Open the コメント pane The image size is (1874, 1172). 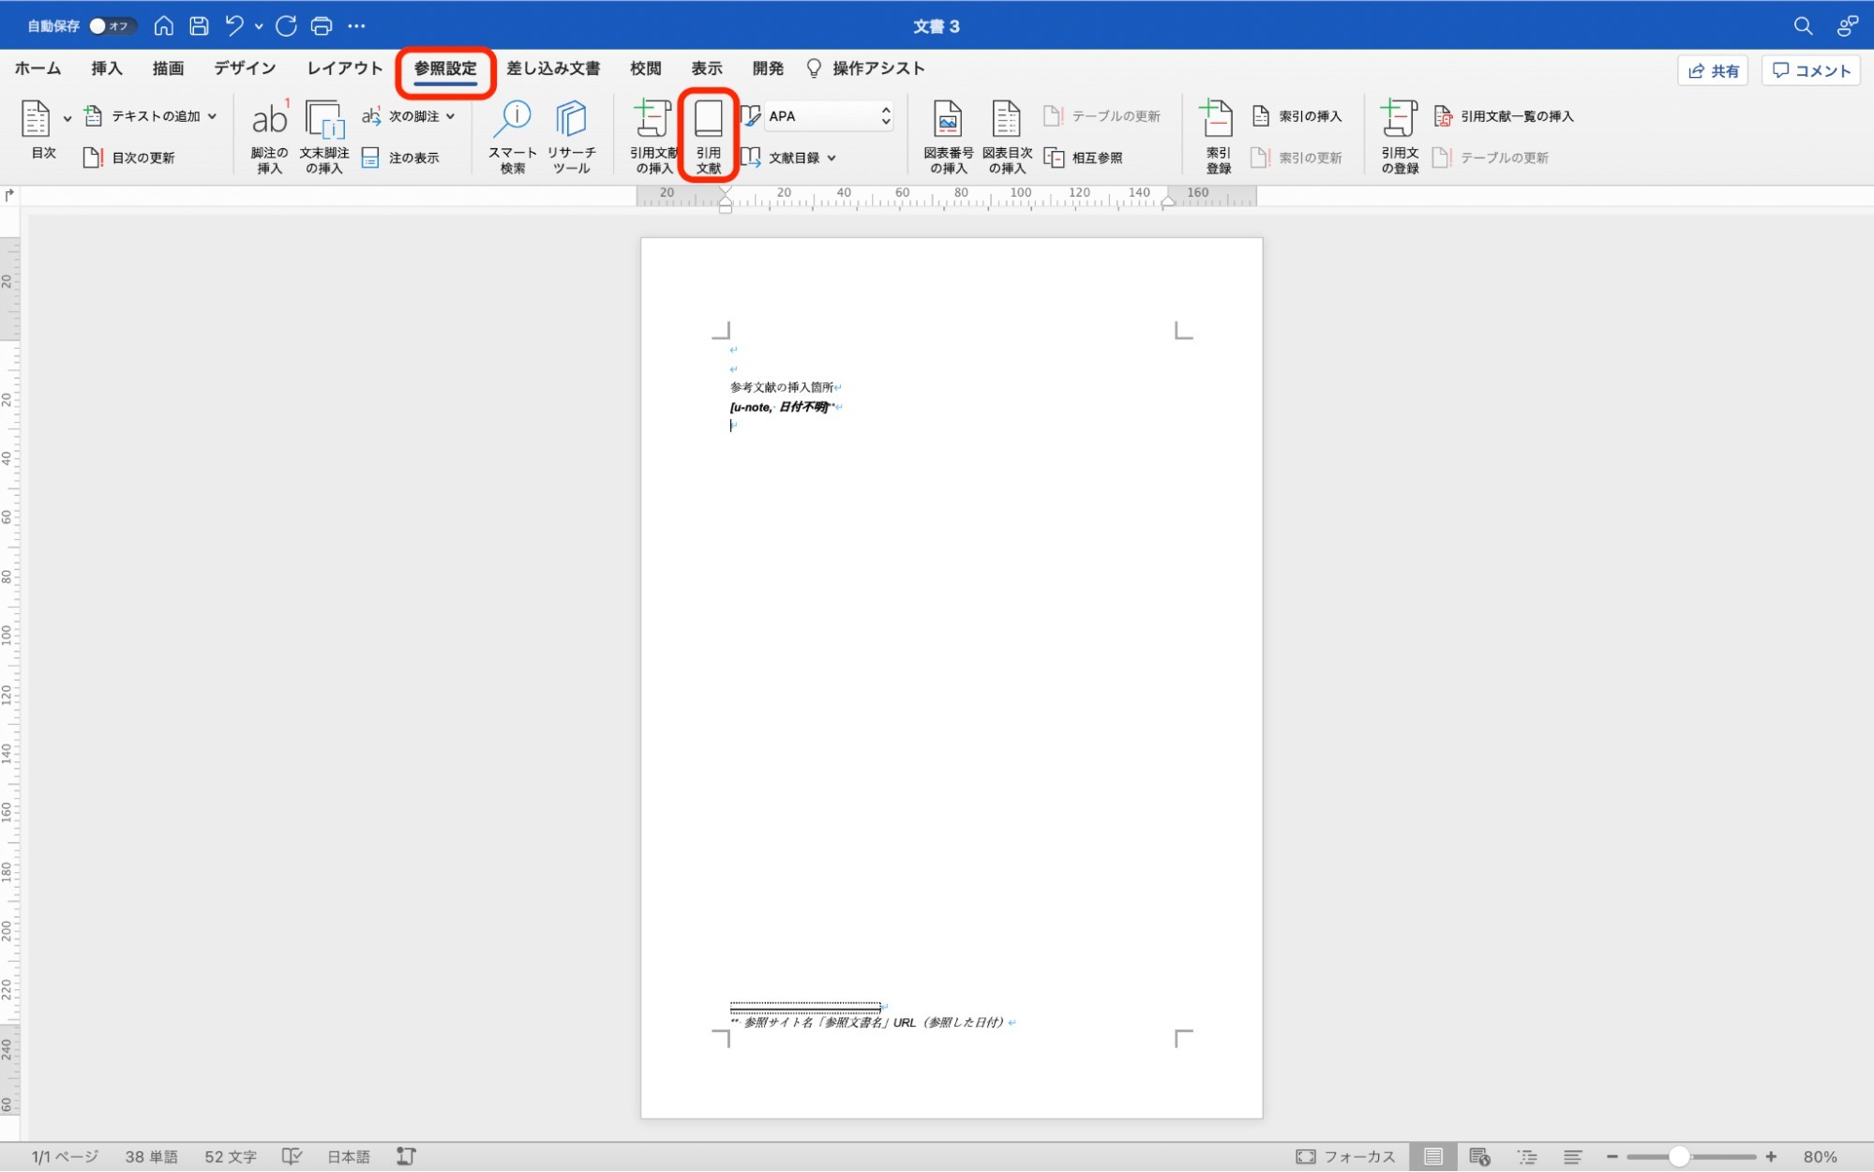(1811, 70)
